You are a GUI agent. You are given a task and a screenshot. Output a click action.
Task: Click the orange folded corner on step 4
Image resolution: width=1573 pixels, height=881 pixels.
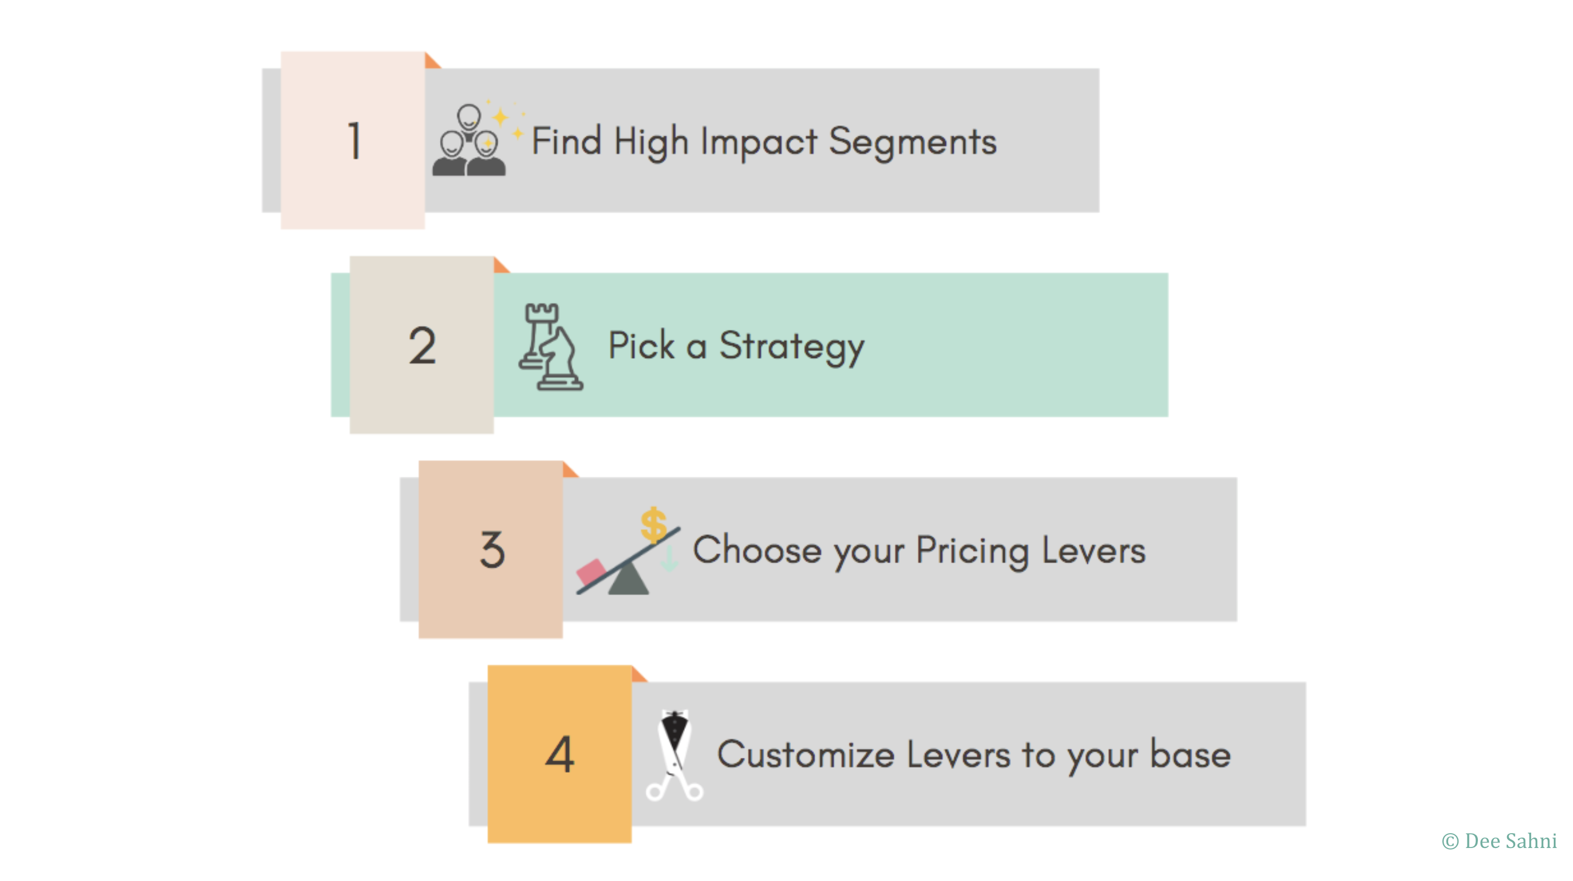639,674
